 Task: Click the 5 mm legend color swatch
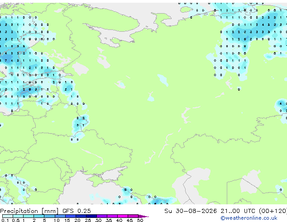pos(49,216)
